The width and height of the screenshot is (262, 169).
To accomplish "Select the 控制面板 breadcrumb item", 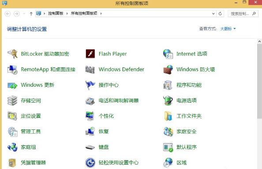I will (x=56, y=14).
